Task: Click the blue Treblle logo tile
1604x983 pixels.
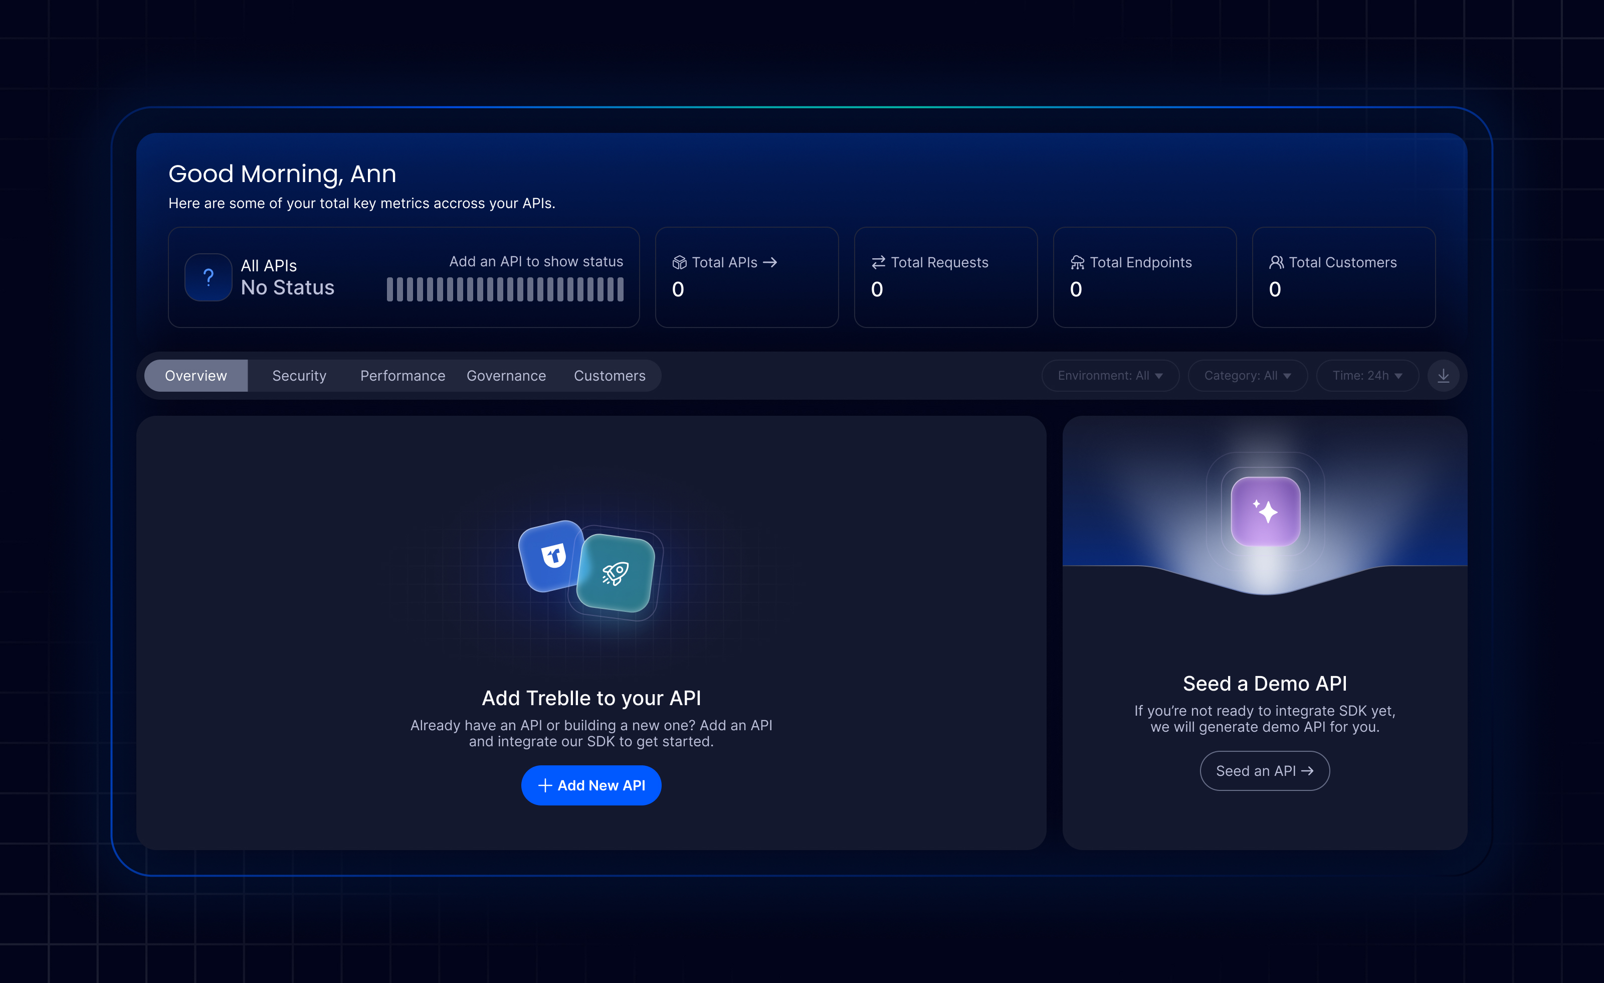Action: coord(552,556)
